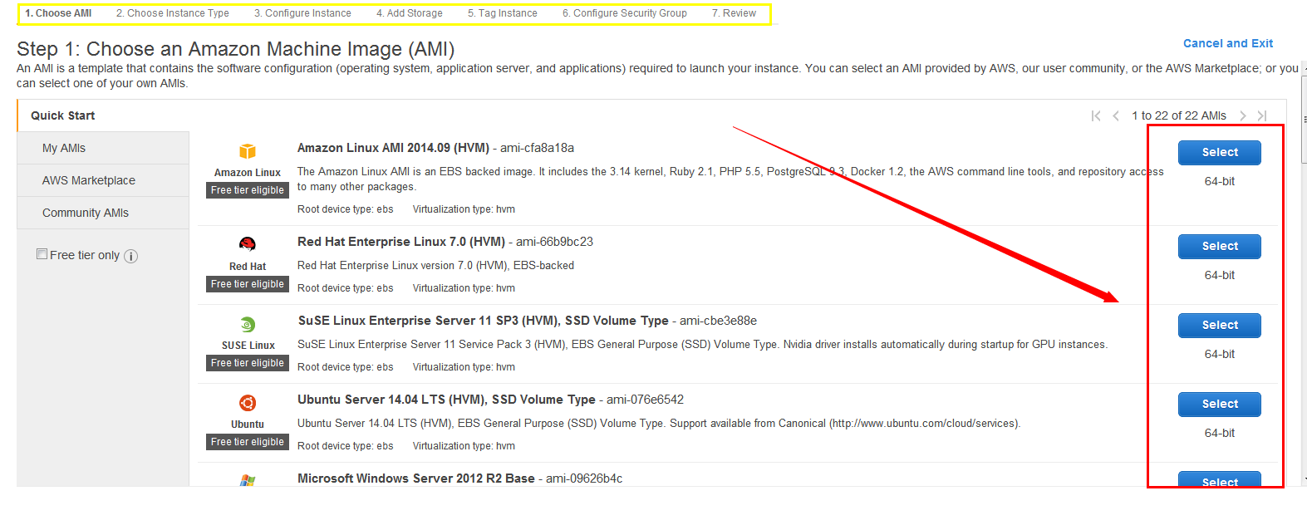
Task: Go to previous page of AMIs
Action: tap(1116, 115)
